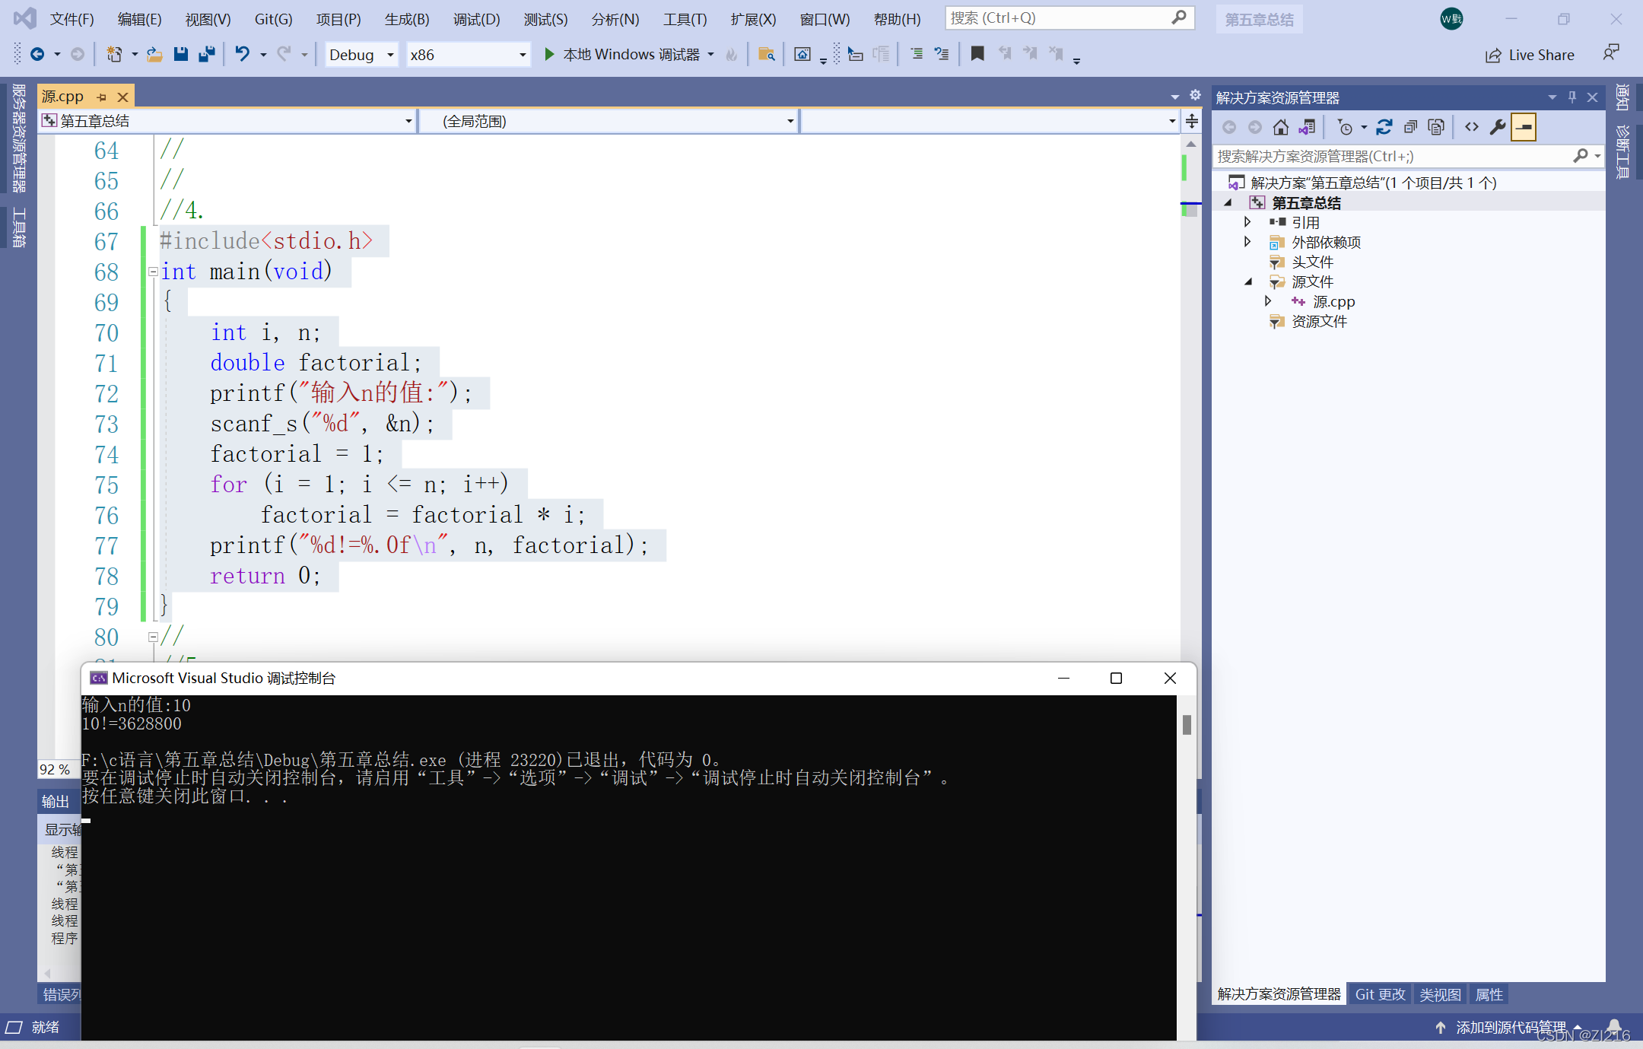This screenshot has width=1643, height=1049.
Task: Switch between solutions and folder views icon
Action: click(x=1307, y=127)
